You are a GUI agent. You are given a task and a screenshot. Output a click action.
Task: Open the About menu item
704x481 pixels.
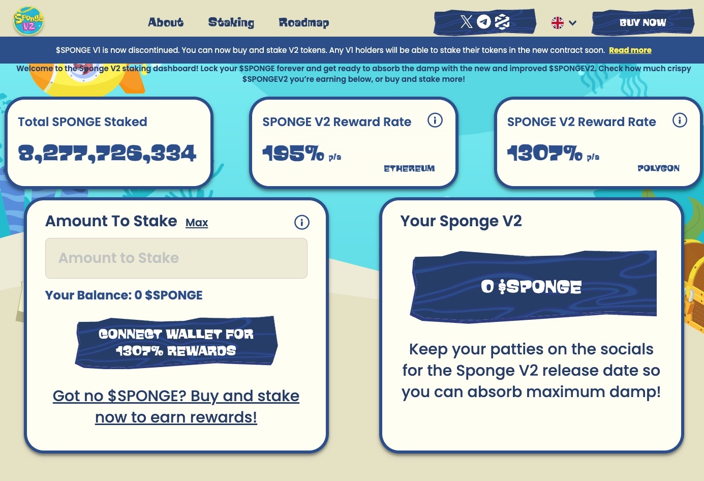pyautogui.click(x=166, y=22)
